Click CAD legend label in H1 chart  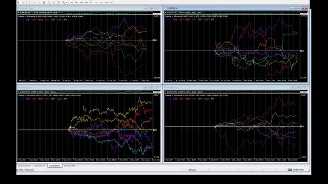point(206,19)
